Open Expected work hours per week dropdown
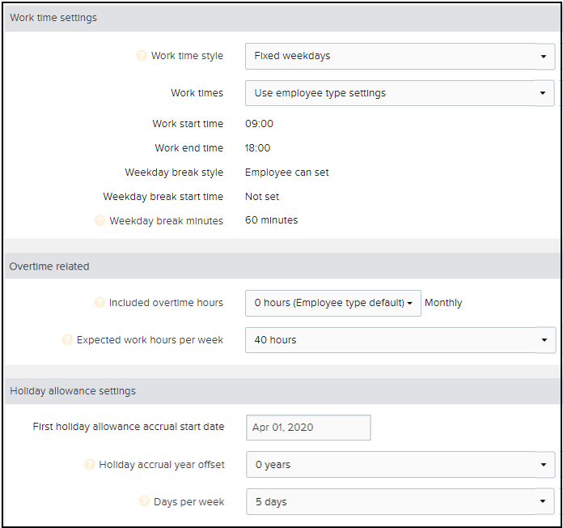 coord(400,340)
